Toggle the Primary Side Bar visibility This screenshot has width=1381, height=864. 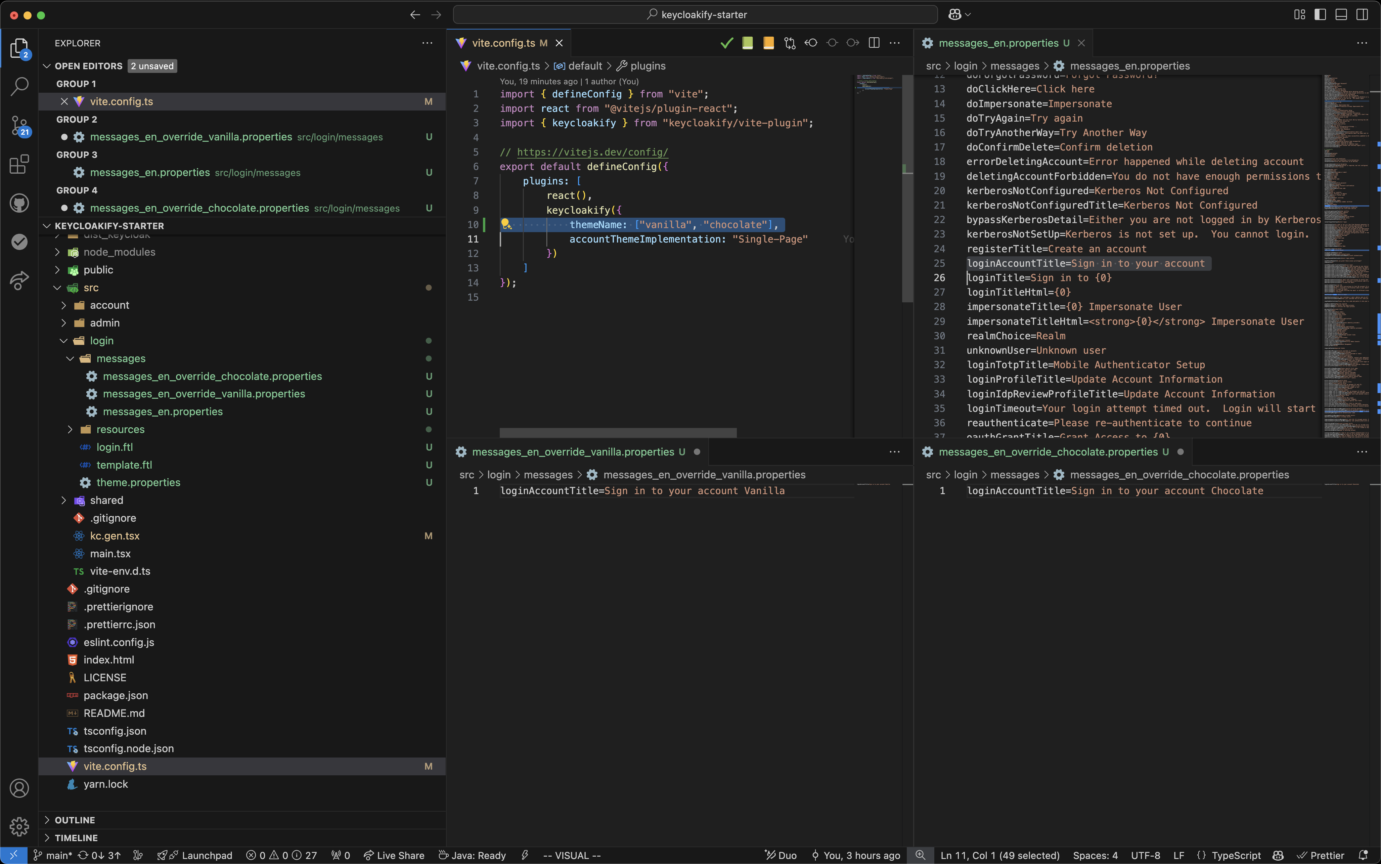1320,14
